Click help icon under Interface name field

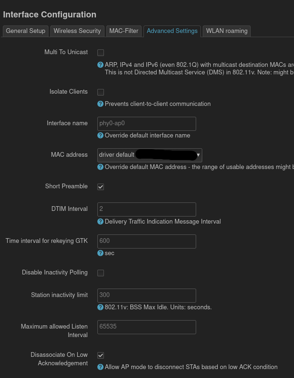[100, 135]
